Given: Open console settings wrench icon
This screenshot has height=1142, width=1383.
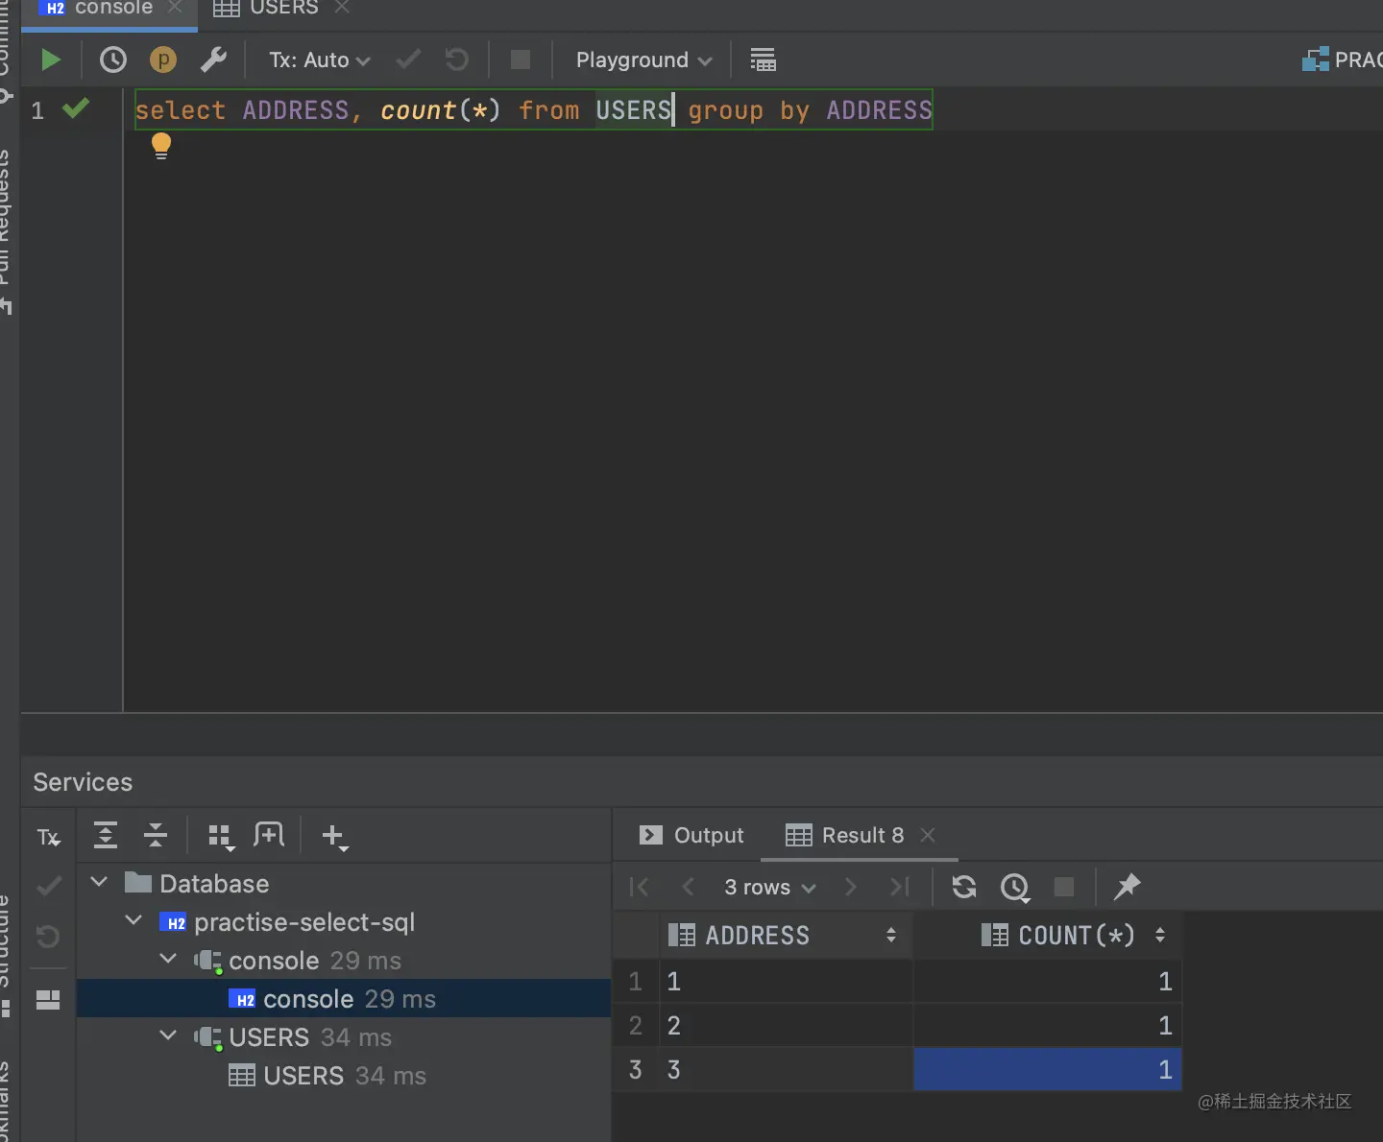Looking at the screenshot, I should [213, 59].
